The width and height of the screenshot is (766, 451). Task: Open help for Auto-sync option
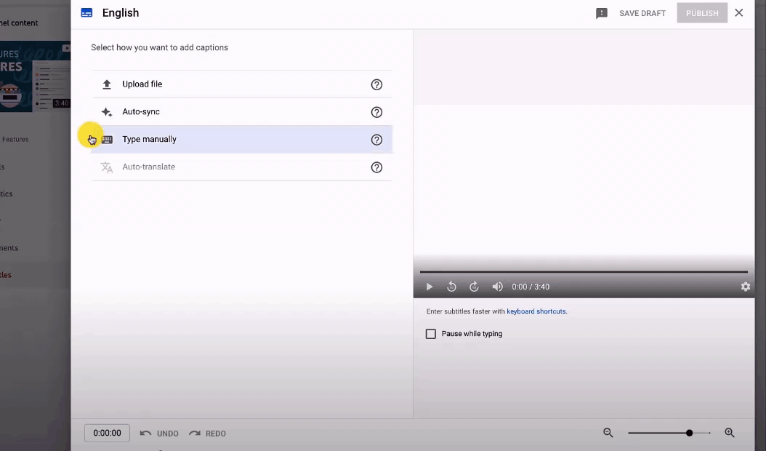[376, 112]
